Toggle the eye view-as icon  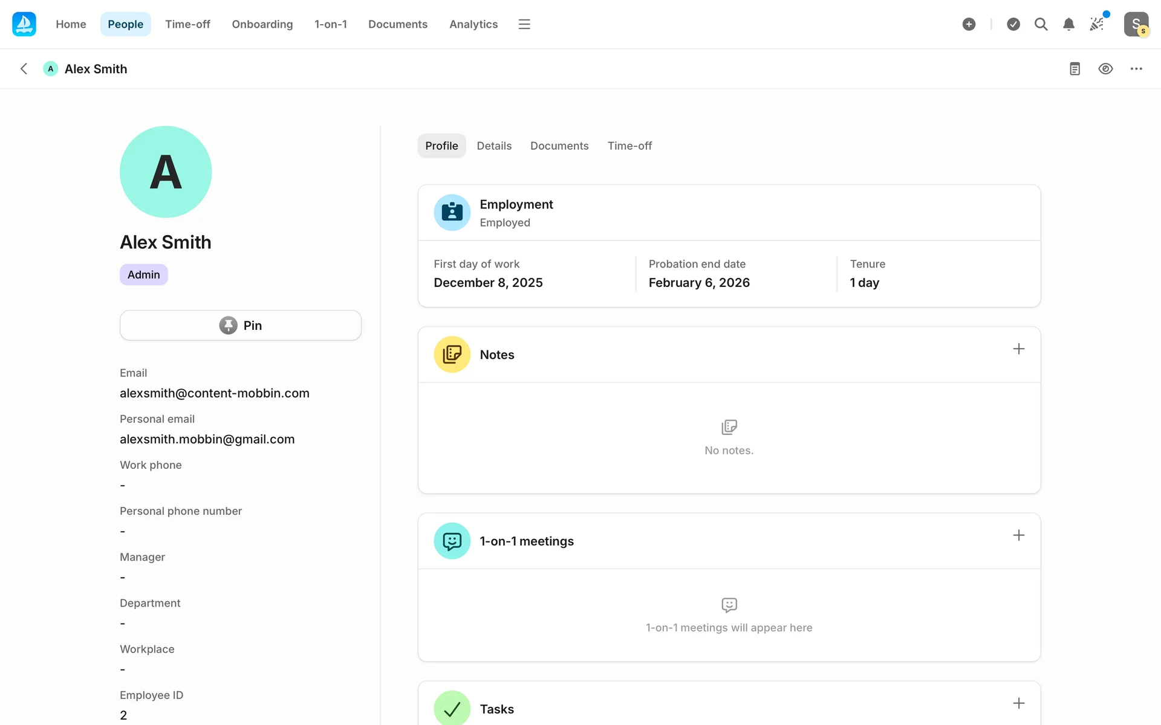[1105, 69]
